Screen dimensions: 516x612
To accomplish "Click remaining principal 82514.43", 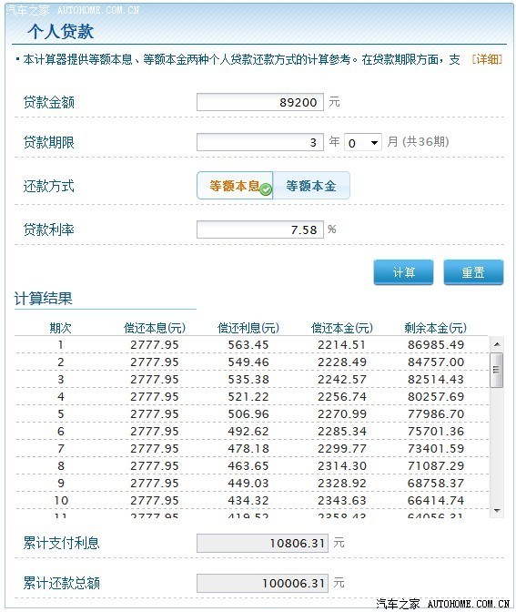I will 436,380.
